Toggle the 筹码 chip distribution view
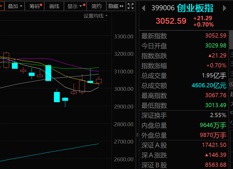 coord(34,6)
